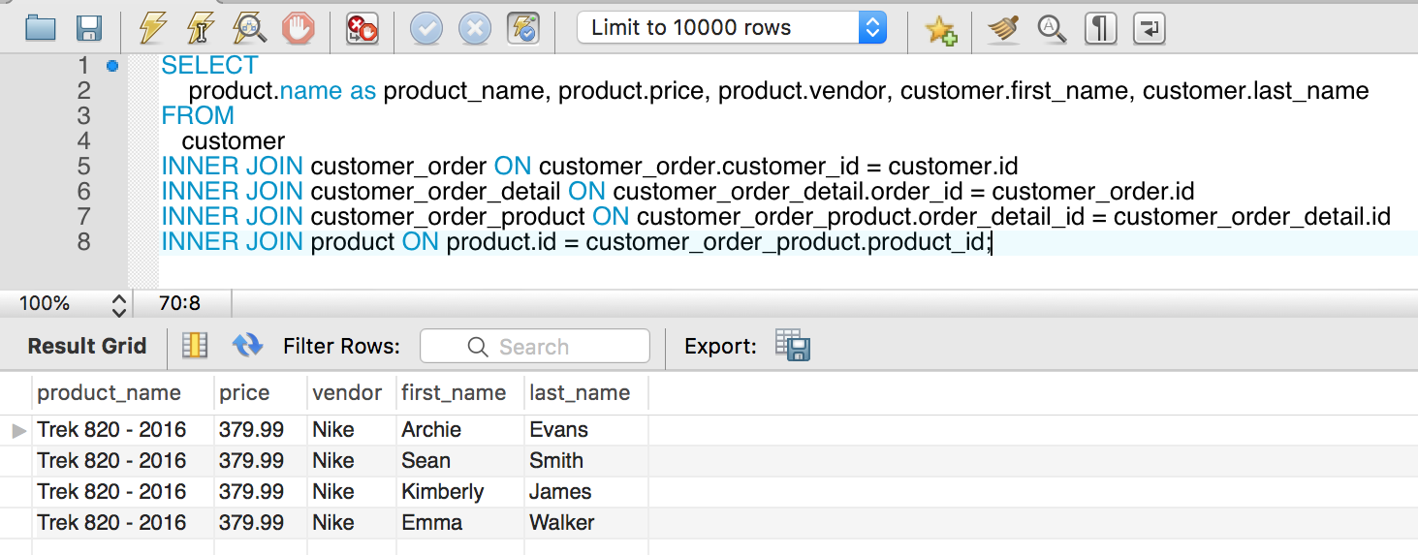Click the current row arrow indicator
1418x555 pixels.
(x=18, y=430)
